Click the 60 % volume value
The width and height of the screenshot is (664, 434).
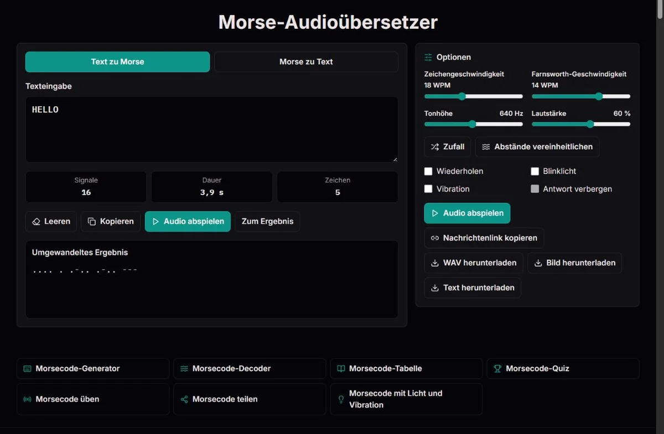pos(622,113)
